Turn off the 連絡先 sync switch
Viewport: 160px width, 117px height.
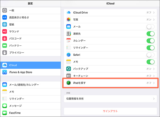[x=150, y=34]
